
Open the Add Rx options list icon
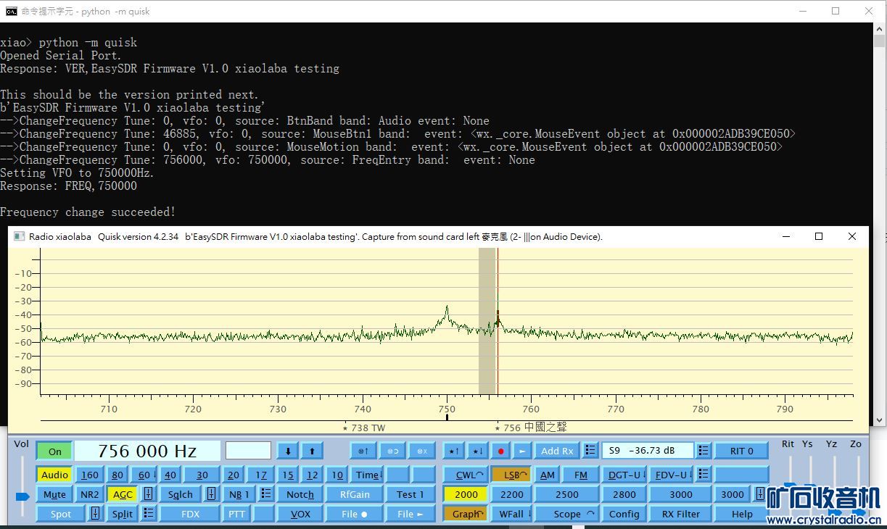pos(590,451)
